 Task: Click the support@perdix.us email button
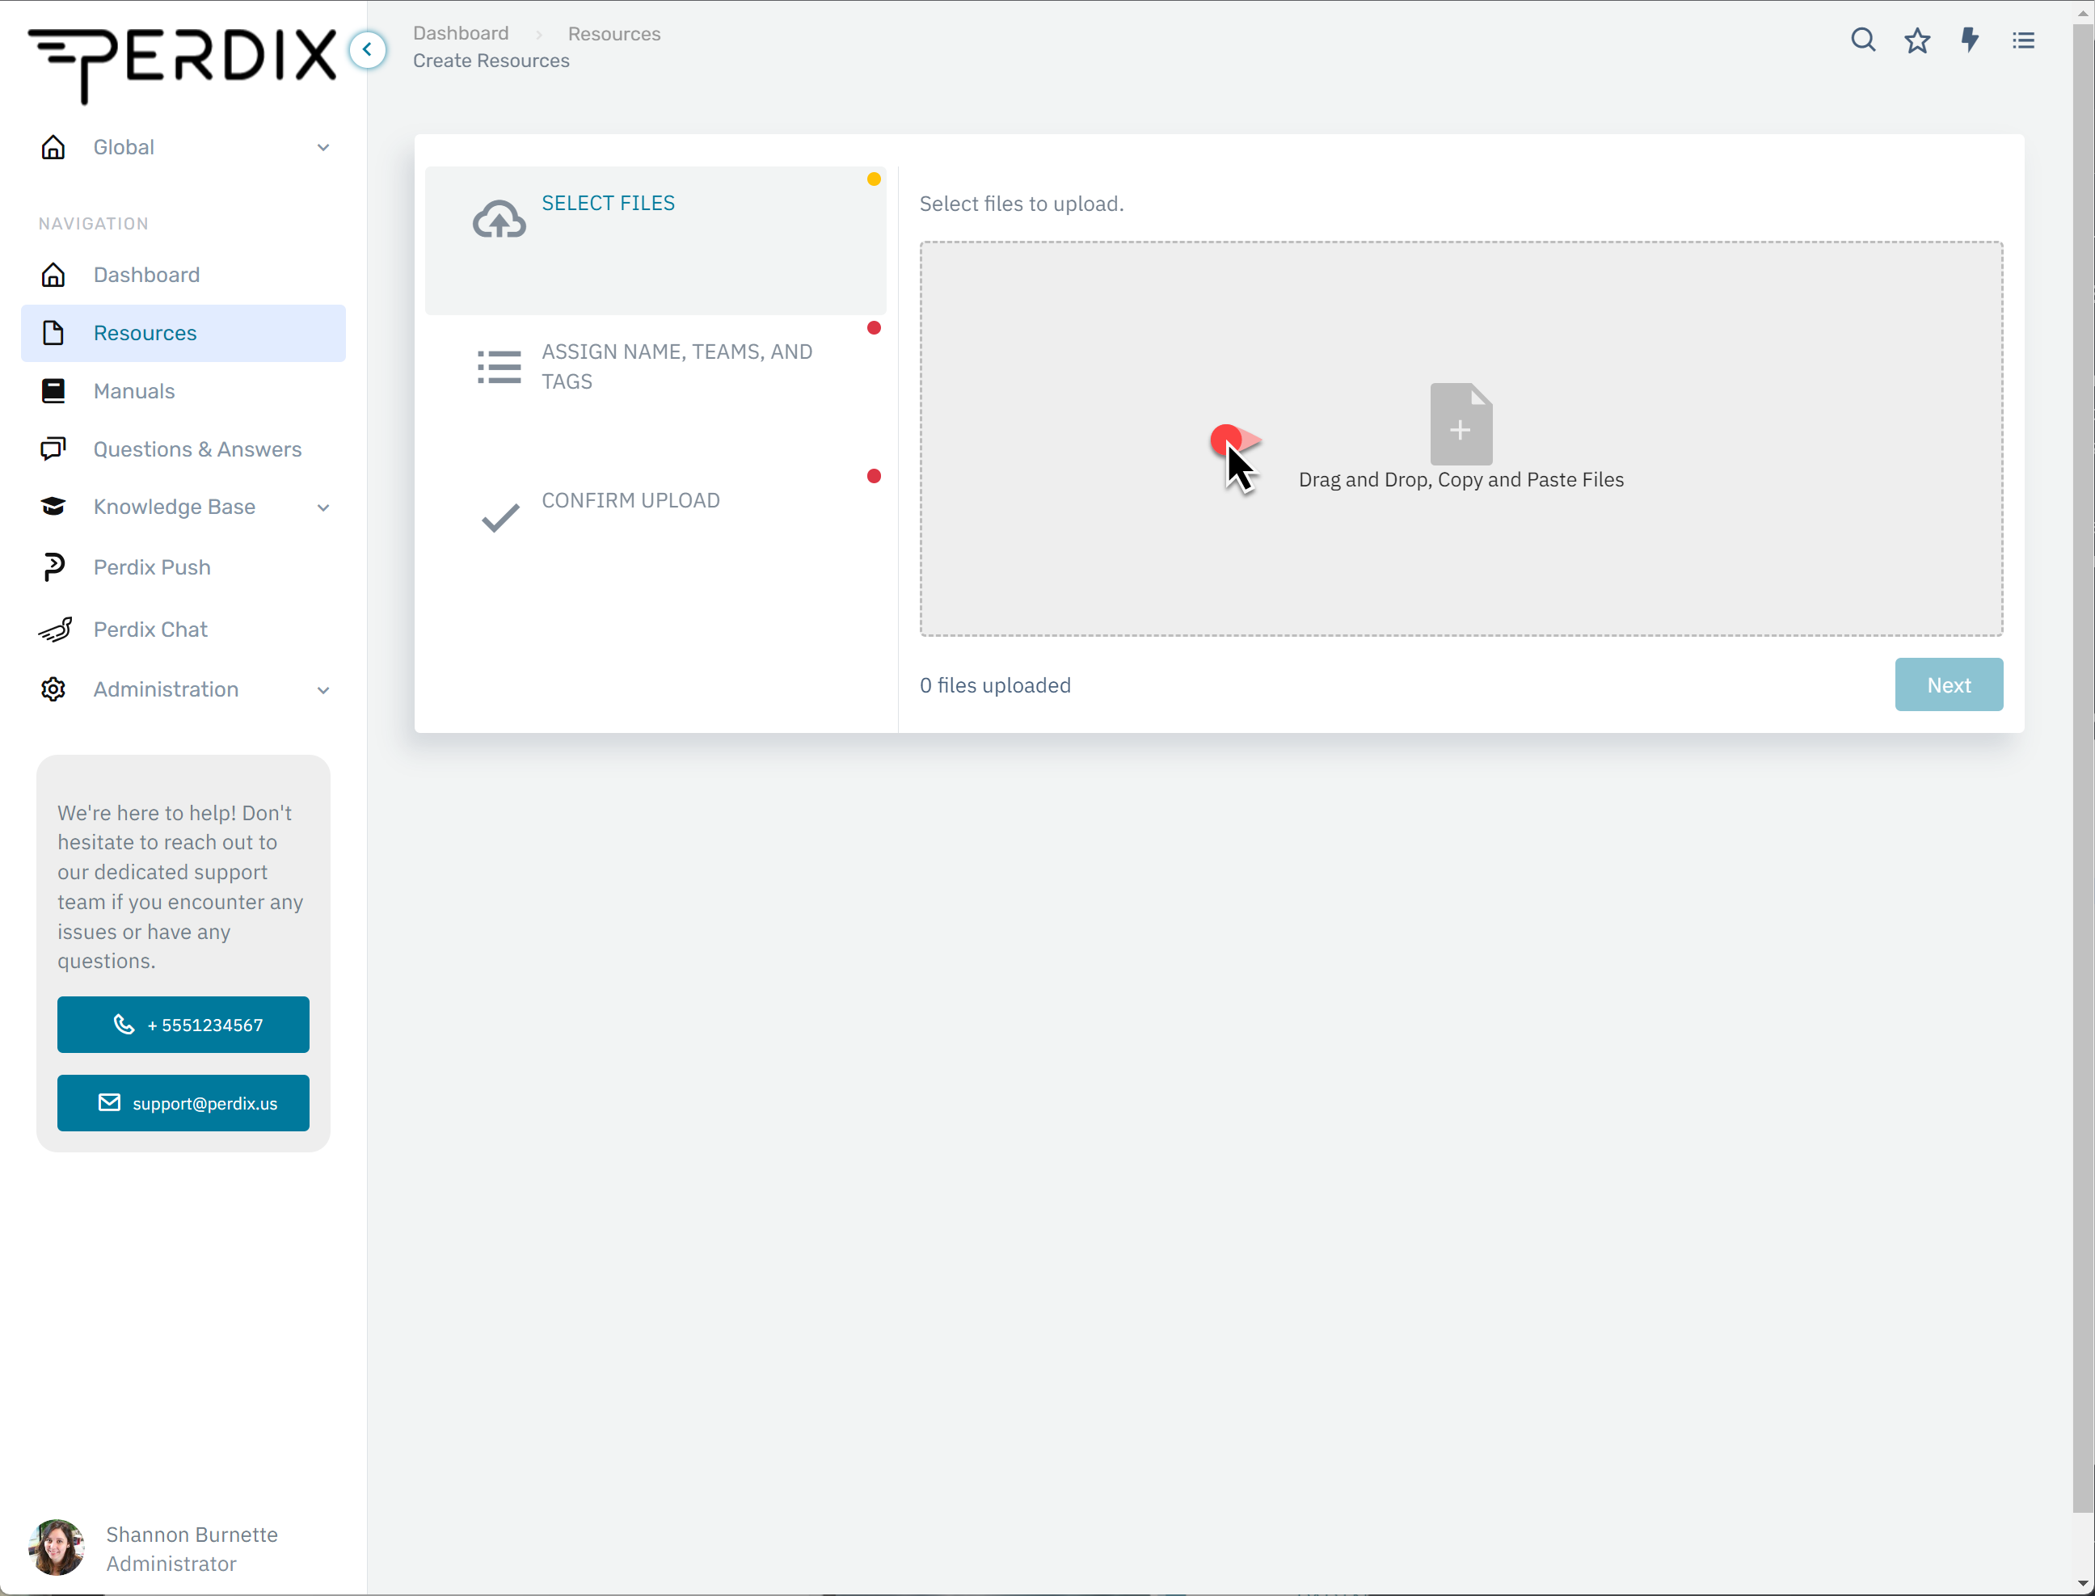[183, 1102]
